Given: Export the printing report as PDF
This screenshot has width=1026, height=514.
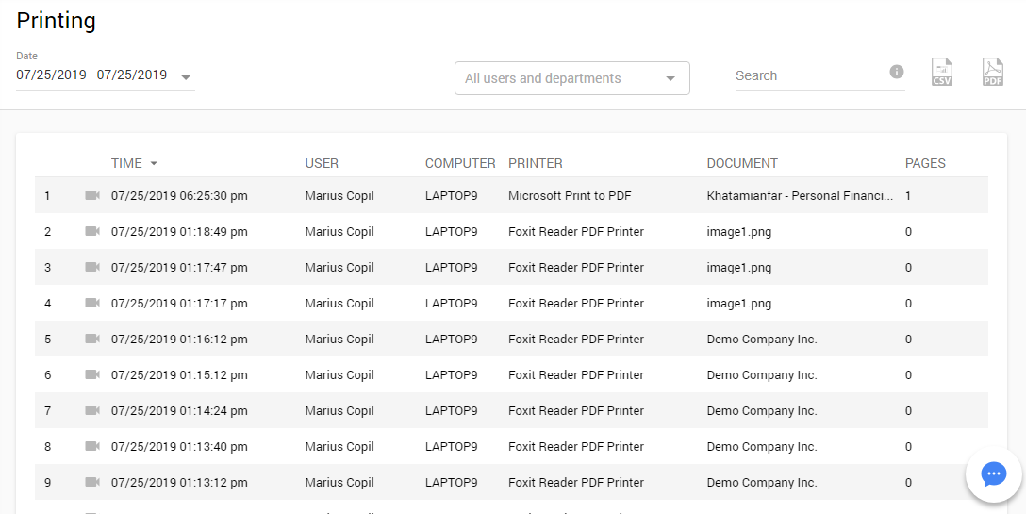Looking at the screenshot, I should [993, 73].
